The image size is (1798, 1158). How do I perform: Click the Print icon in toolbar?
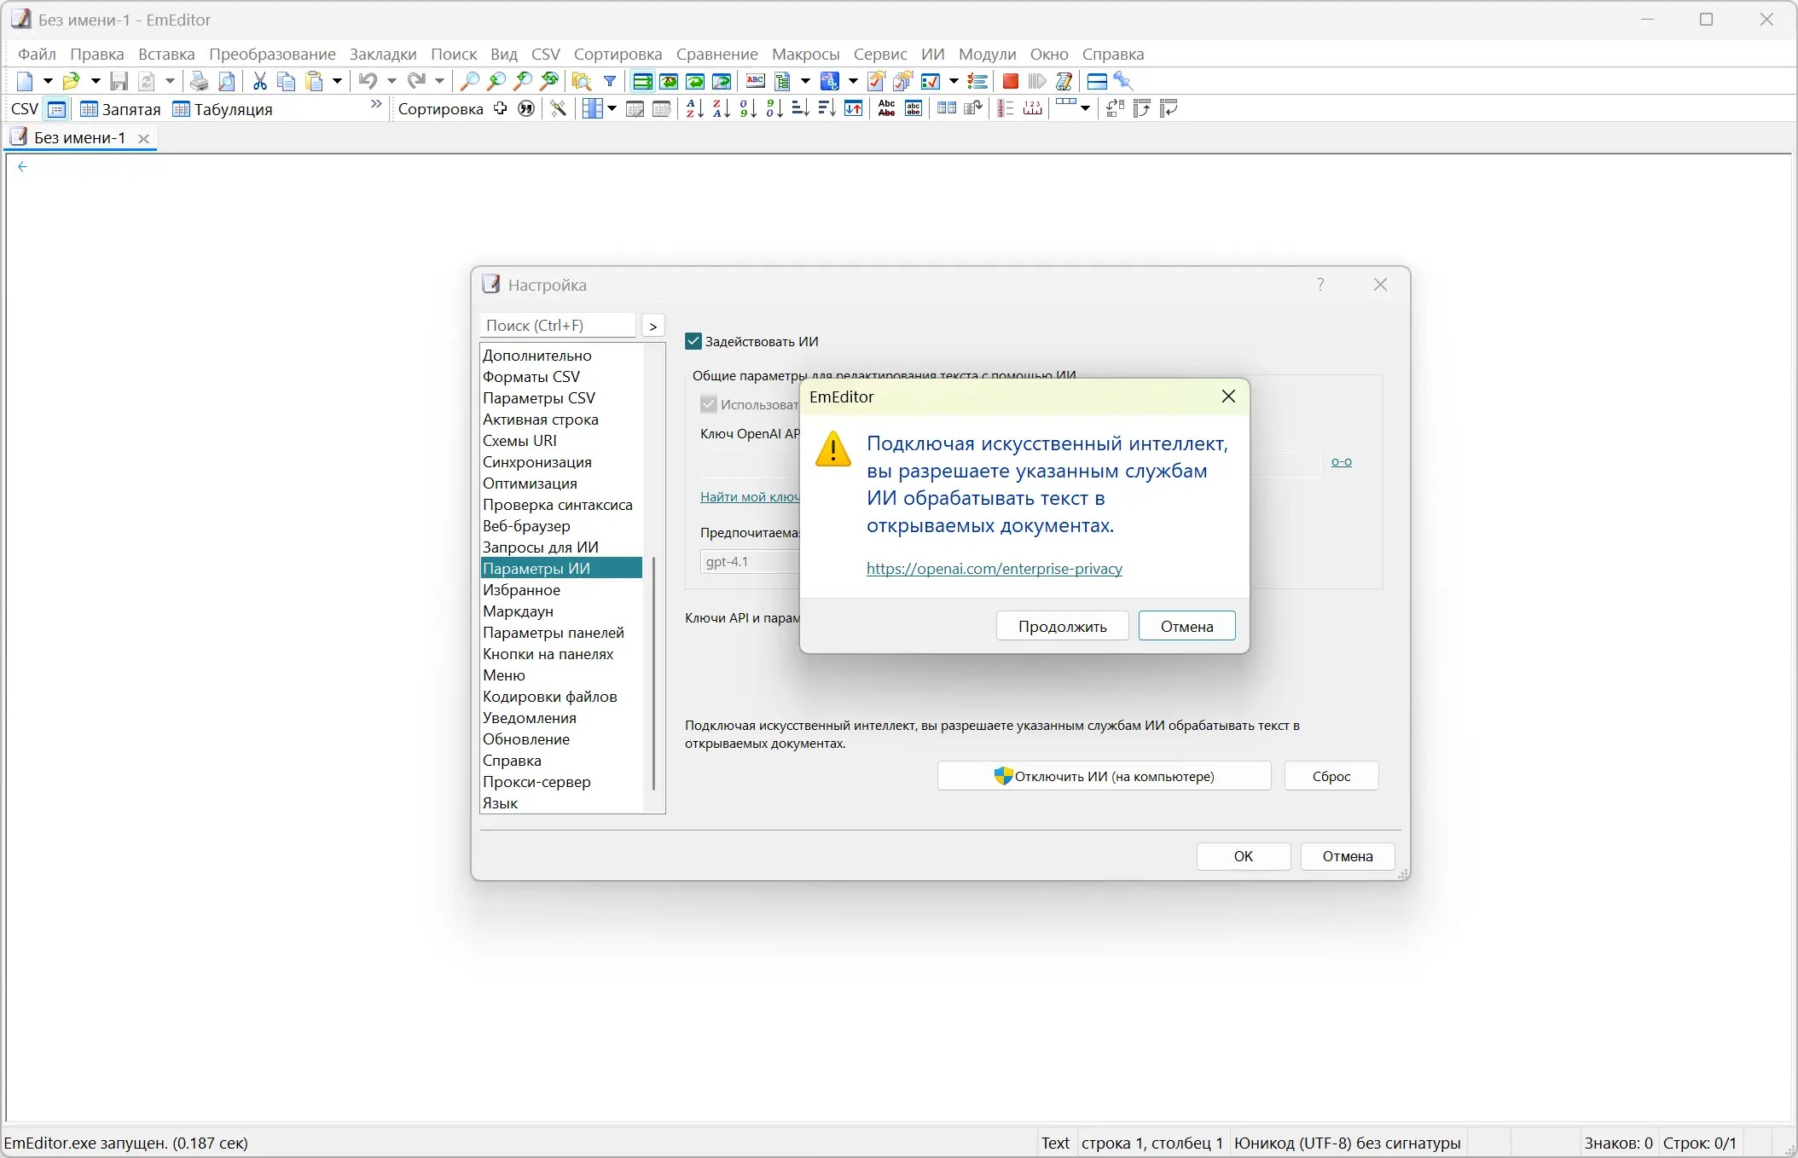(x=199, y=82)
